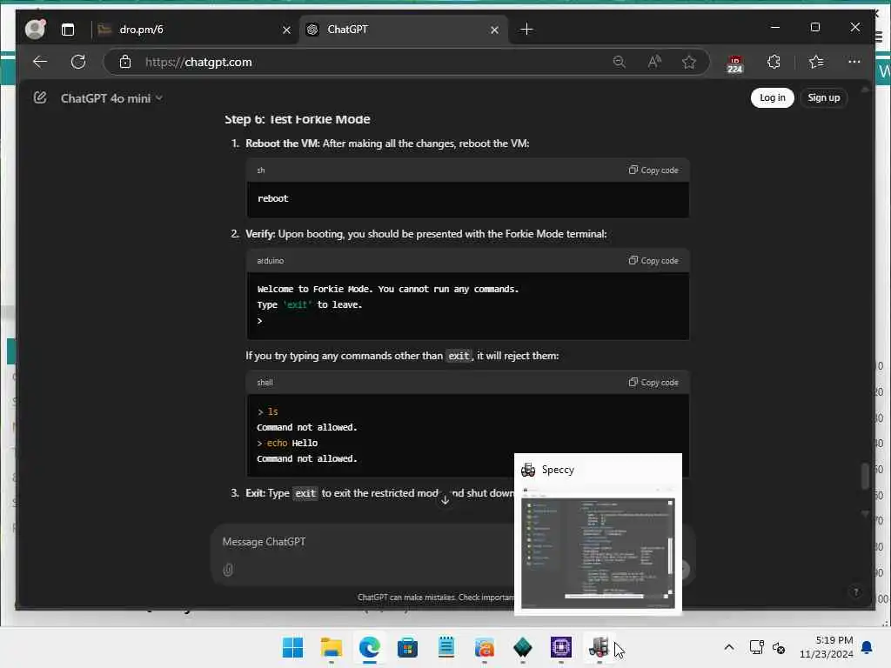Open the Favorites list icon
Viewport: 891px width, 668px height.
pos(816,62)
